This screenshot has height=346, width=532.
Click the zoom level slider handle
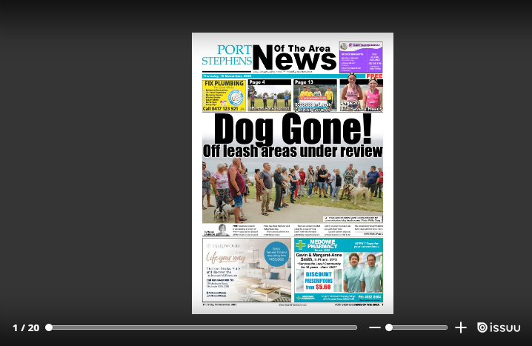(x=389, y=327)
